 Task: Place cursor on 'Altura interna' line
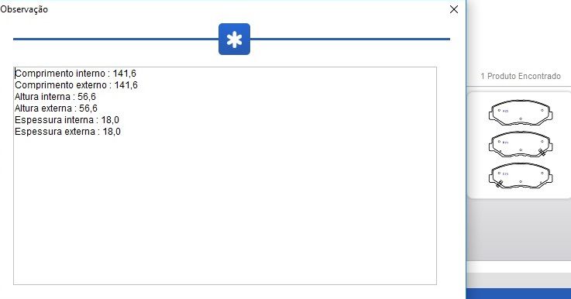[x=55, y=97]
